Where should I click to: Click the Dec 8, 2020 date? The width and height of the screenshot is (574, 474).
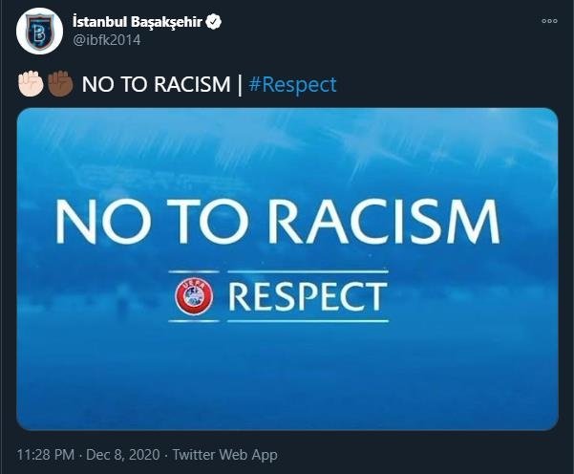click(x=123, y=455)
